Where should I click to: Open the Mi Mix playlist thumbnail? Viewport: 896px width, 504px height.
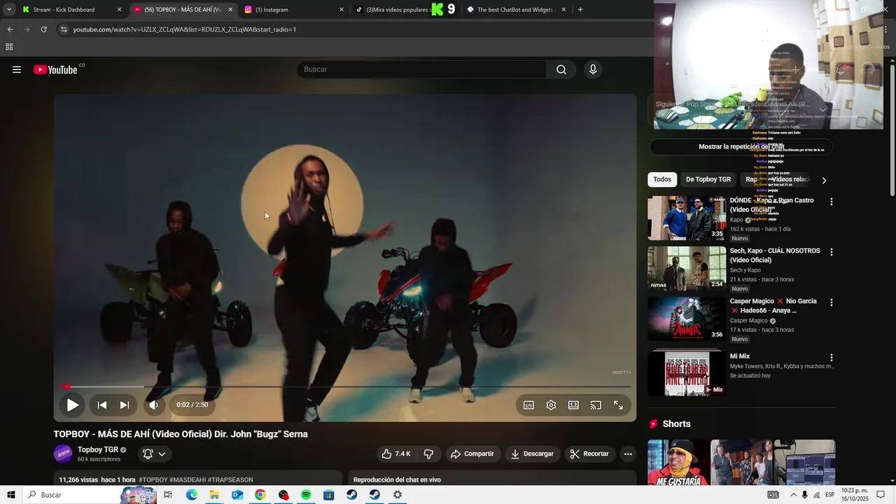(687, 373)
